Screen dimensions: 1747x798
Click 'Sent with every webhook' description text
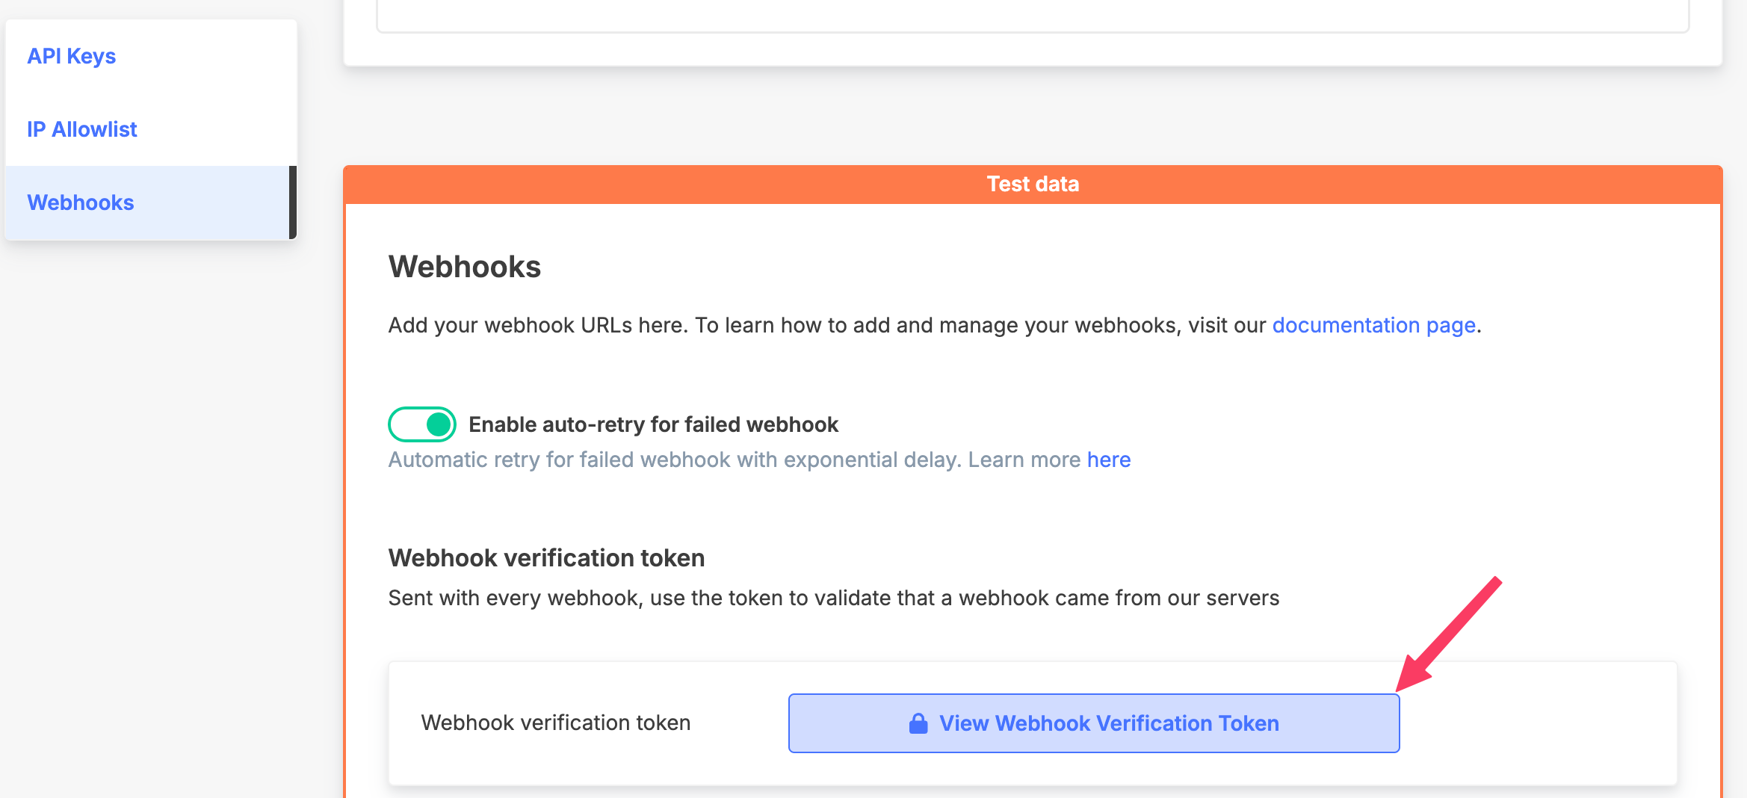(834, 598)
